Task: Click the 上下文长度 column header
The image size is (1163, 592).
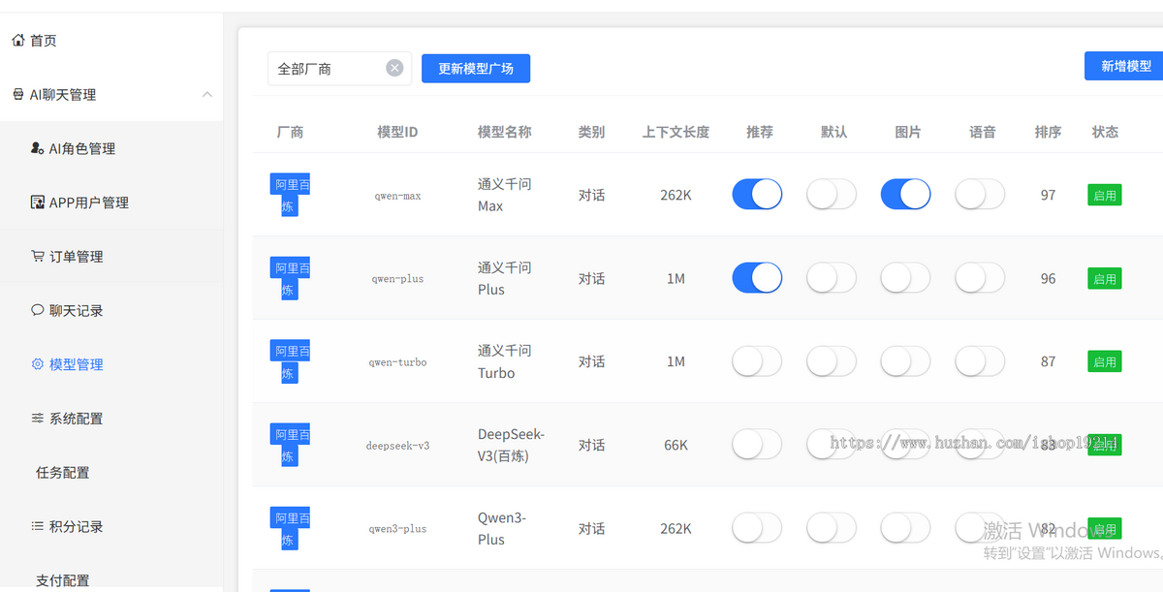Action: click(x=676, y=132)
